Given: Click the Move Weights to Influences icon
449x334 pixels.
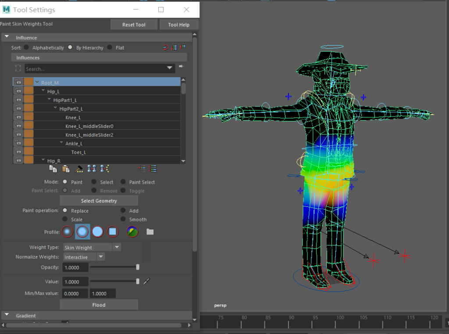Looking at the screenshot, I should click(92, 169).
